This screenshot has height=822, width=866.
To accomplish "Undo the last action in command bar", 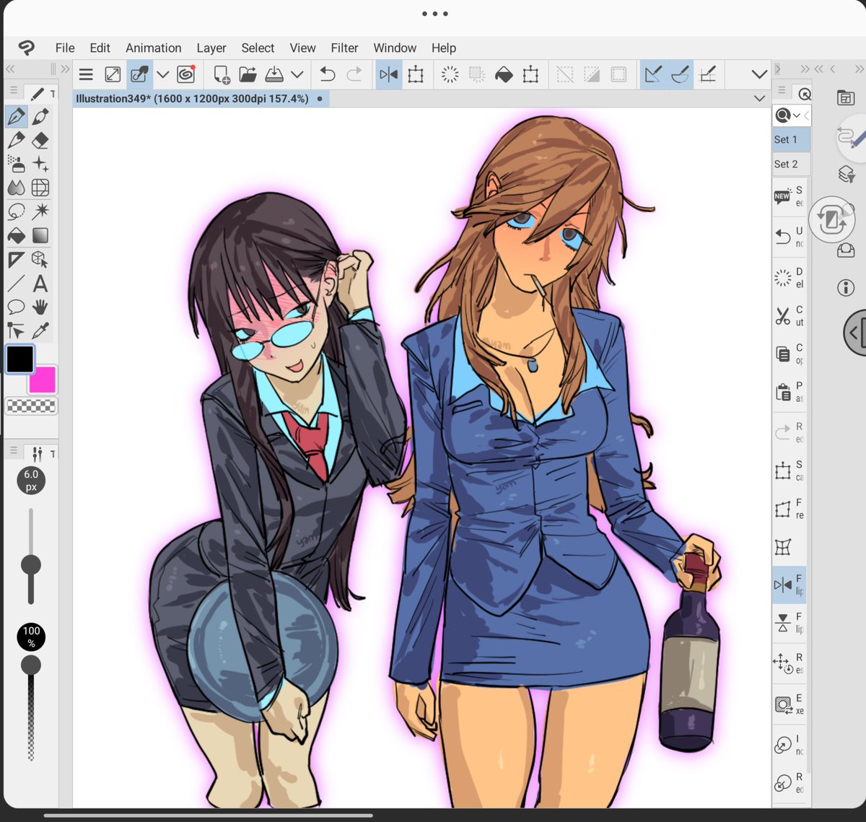I will tap(328, 74).
